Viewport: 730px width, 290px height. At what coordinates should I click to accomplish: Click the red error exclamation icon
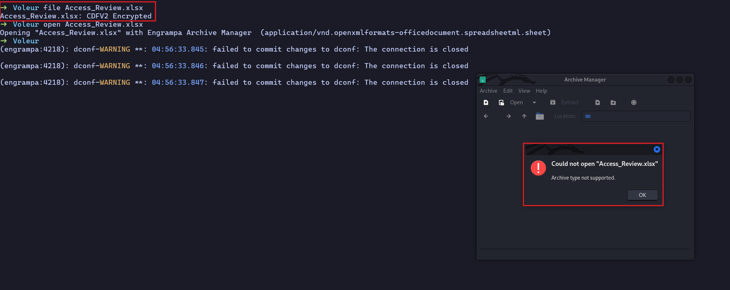(x=538, y=168)
